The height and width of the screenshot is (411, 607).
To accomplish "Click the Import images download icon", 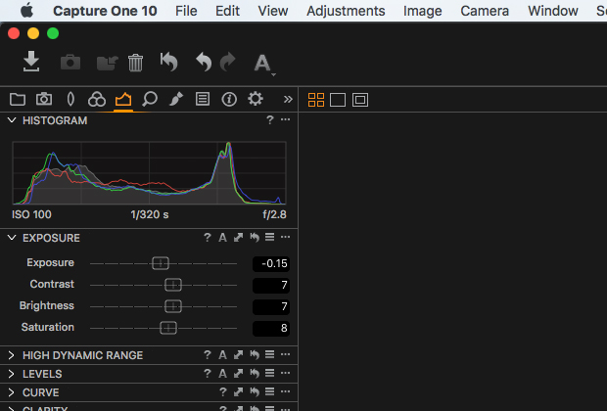I will coord(31,61).
